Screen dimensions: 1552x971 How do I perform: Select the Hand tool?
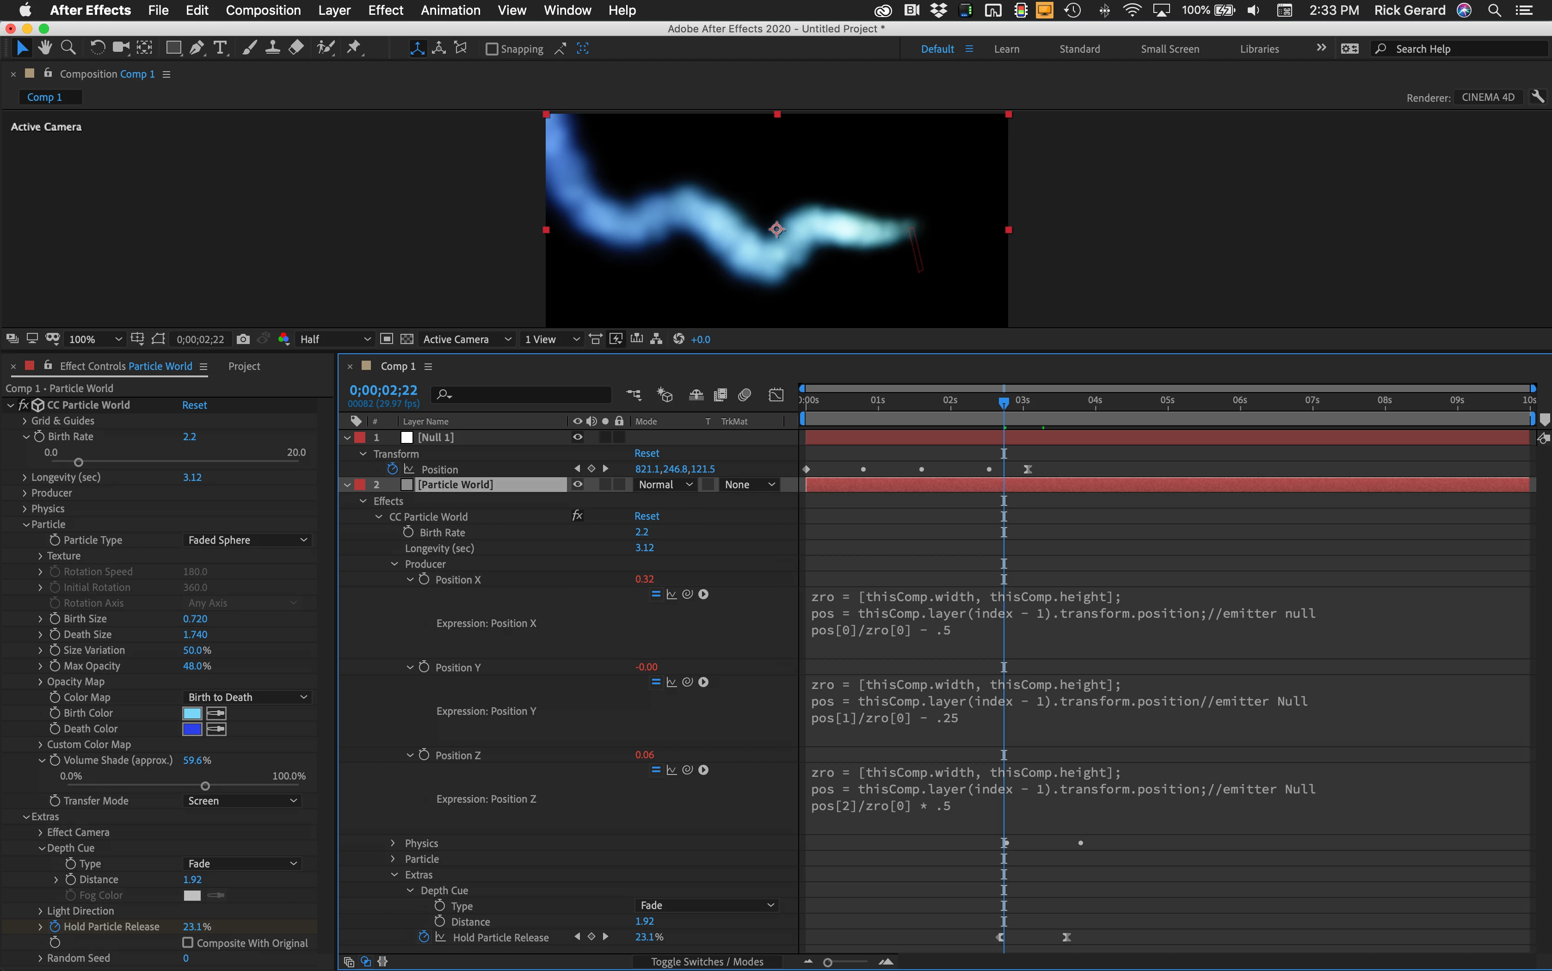pyautogui.click(x=44, y=48)
